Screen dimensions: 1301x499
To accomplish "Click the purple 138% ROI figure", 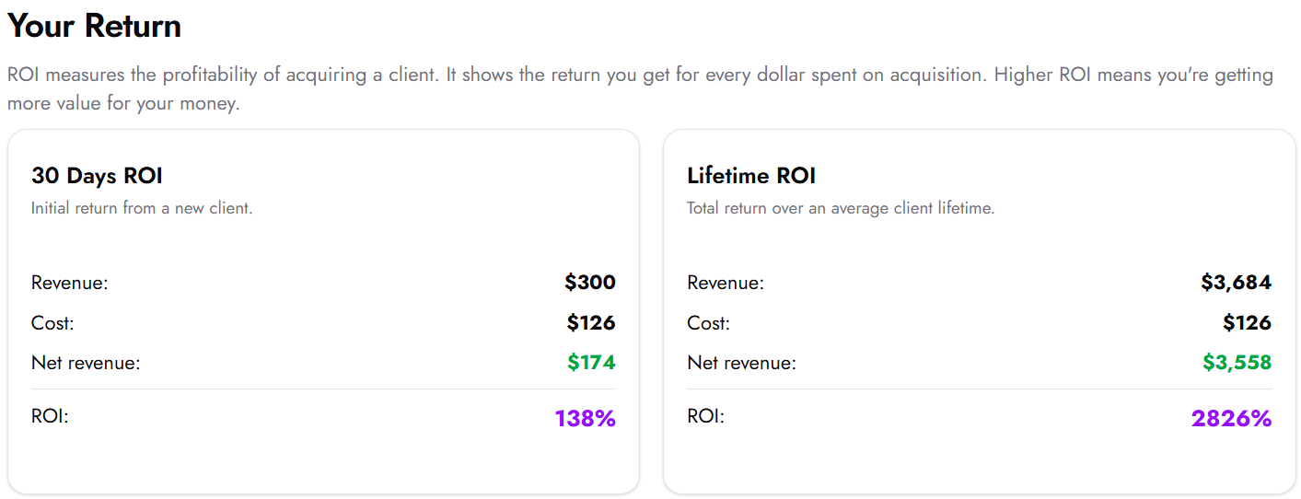I will (585, 419).
